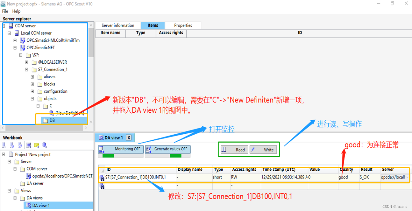
Task: Collapse the Local COM server node
Action: pyautogui.click(x=9, y=33)
